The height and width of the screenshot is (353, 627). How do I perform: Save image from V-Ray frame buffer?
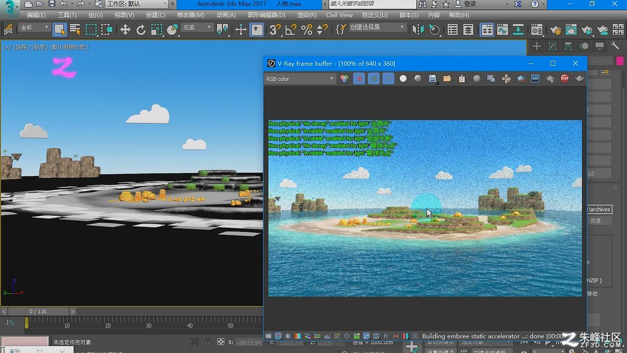pos(433,78)
